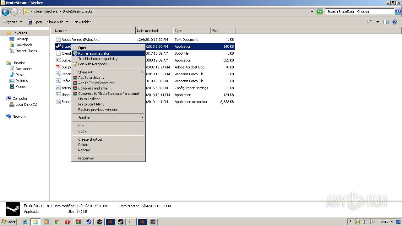
Task: Select the About RefreshIP.bat.txt file
Action: click(145, 40)
